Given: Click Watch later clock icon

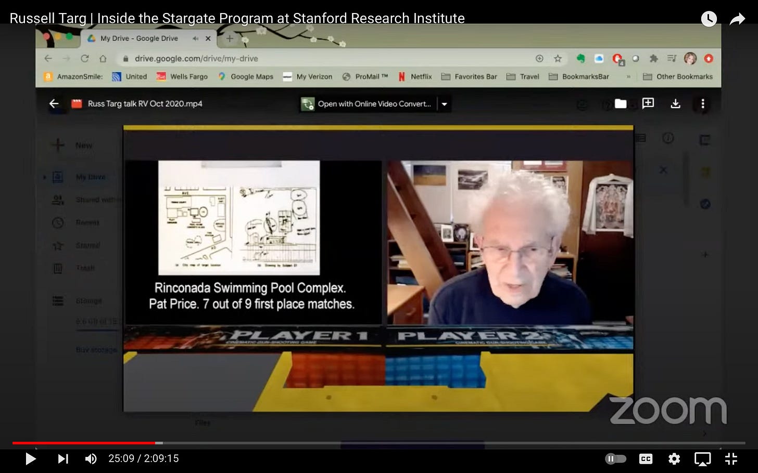Looking at the screenshot, I should pyautogui.click(x=709, y=19).
